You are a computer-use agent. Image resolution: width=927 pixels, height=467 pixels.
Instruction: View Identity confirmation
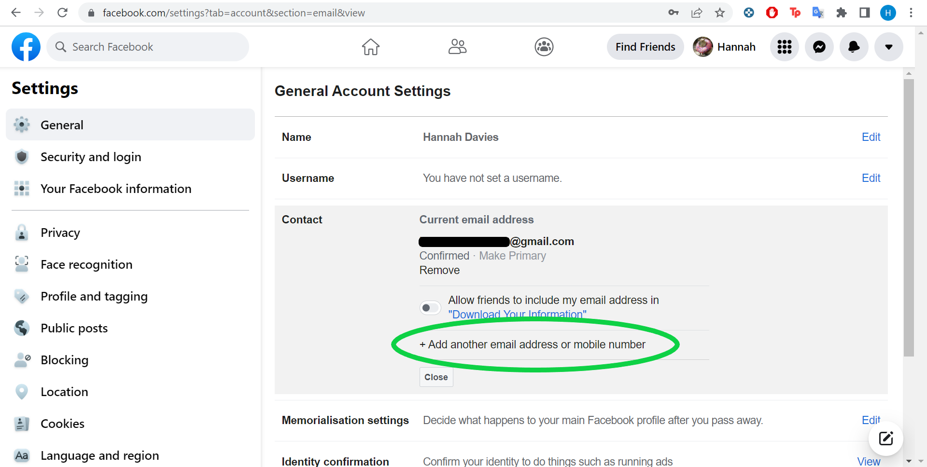[869, 462]
